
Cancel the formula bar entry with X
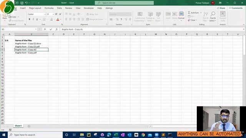[x=45, y=29]
